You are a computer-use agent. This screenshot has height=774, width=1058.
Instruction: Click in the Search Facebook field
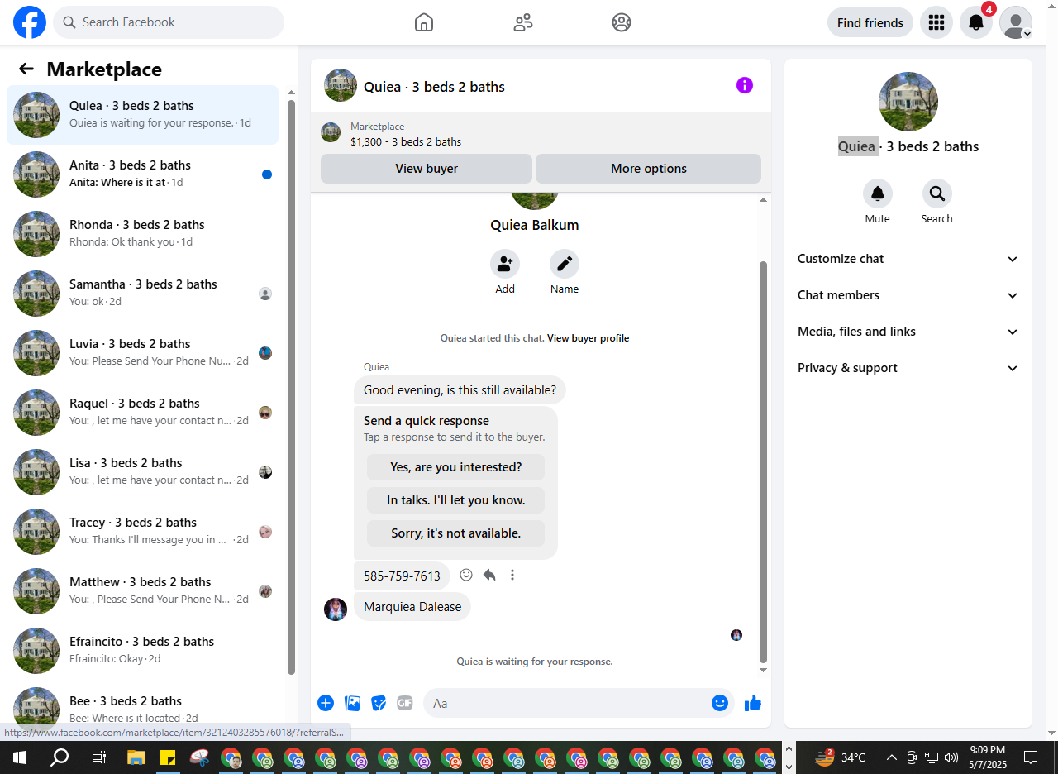point(169,22)
